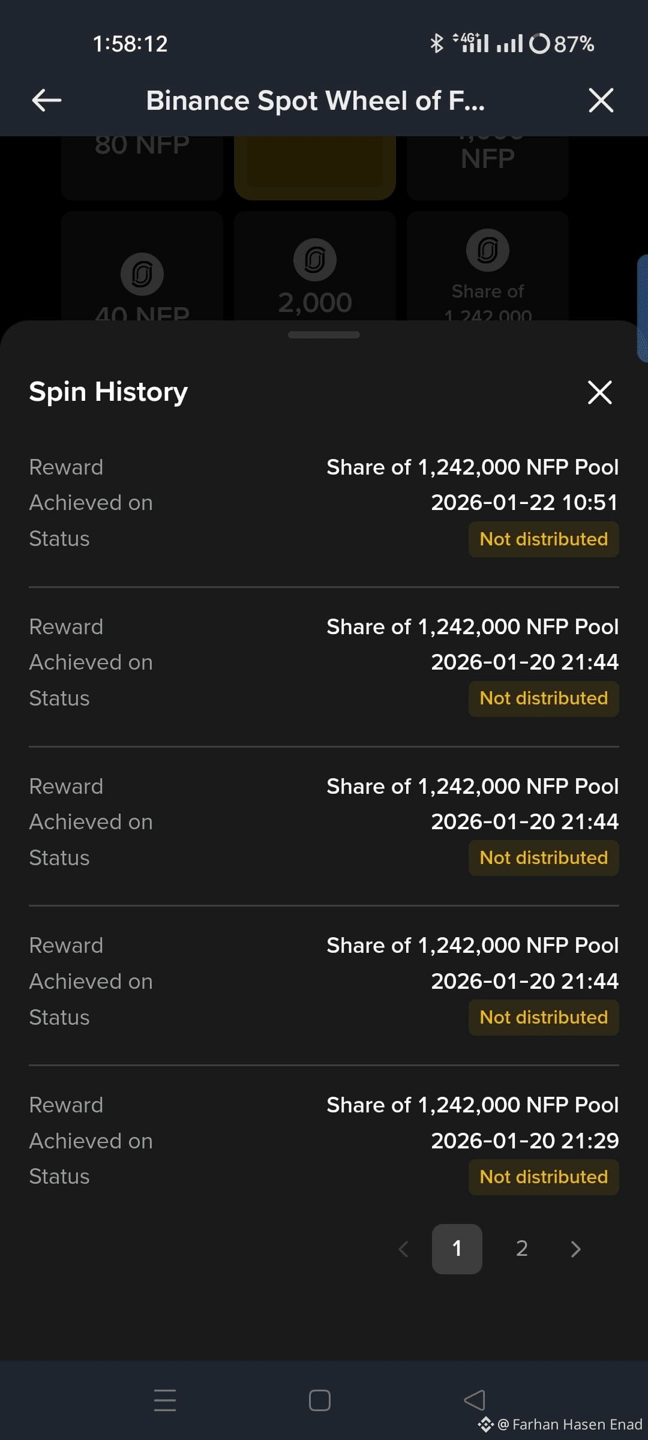Select page 1 in pagination
Viewport: 648px width, 1440px height.
(x=457, y=1249)
